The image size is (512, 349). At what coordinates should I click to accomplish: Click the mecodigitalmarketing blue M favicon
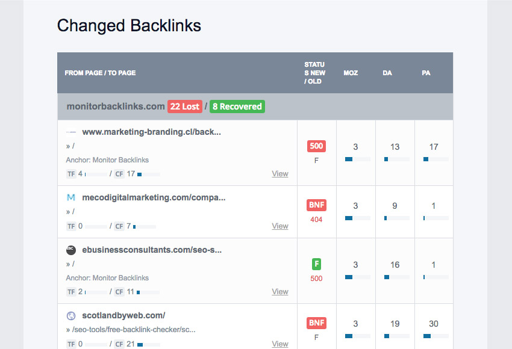point(71,197)
